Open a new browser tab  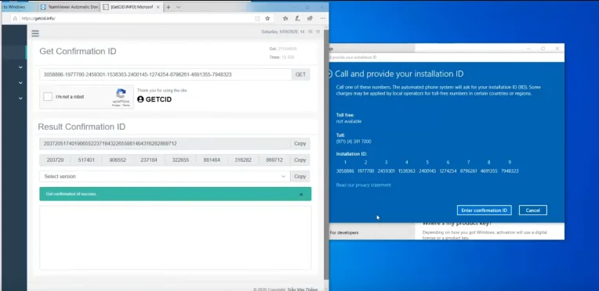[168, 7]
